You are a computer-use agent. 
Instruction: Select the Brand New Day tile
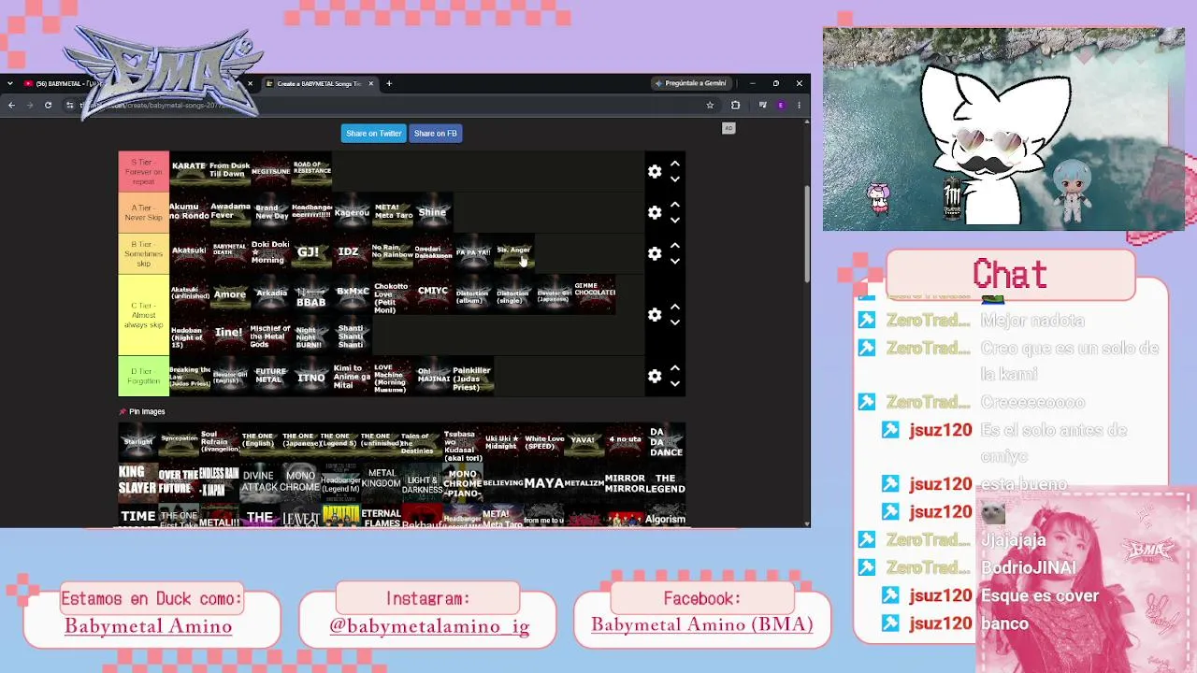coord(270,212)
